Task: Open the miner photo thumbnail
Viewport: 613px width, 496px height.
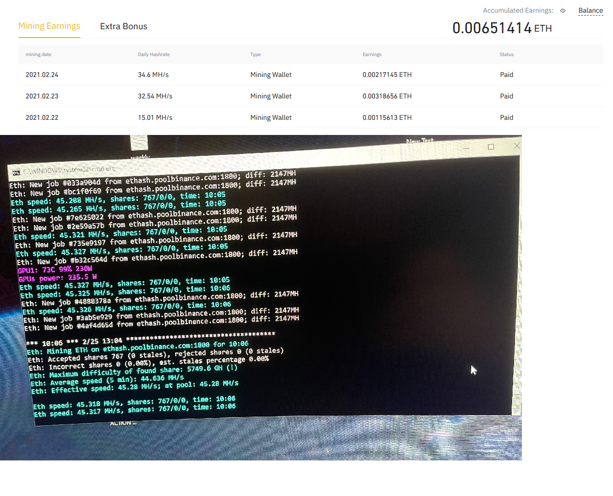Action: (x=261, y=298)
